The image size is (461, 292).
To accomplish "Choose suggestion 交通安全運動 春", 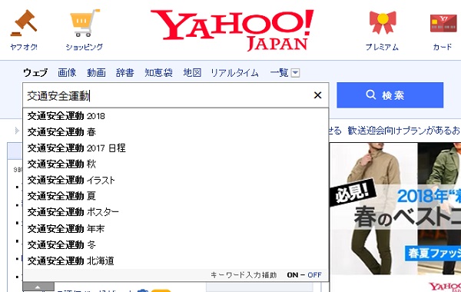I will click(x=175, y=131).
